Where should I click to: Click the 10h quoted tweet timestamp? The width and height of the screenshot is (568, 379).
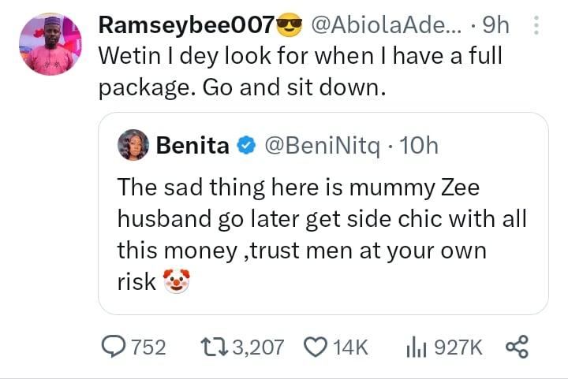[x=418, y=146]
